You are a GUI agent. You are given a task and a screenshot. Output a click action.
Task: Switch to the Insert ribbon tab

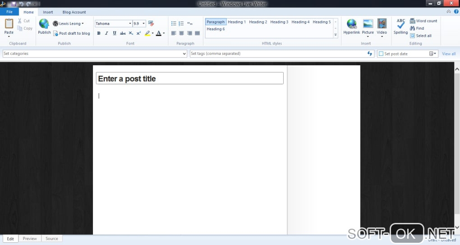coord(48,12)
